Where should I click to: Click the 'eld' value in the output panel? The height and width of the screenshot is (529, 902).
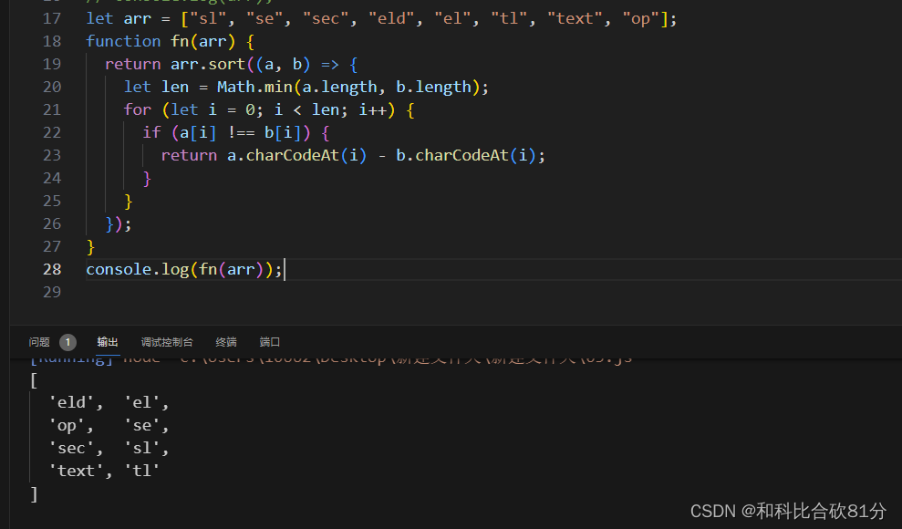tap(72, 401)
